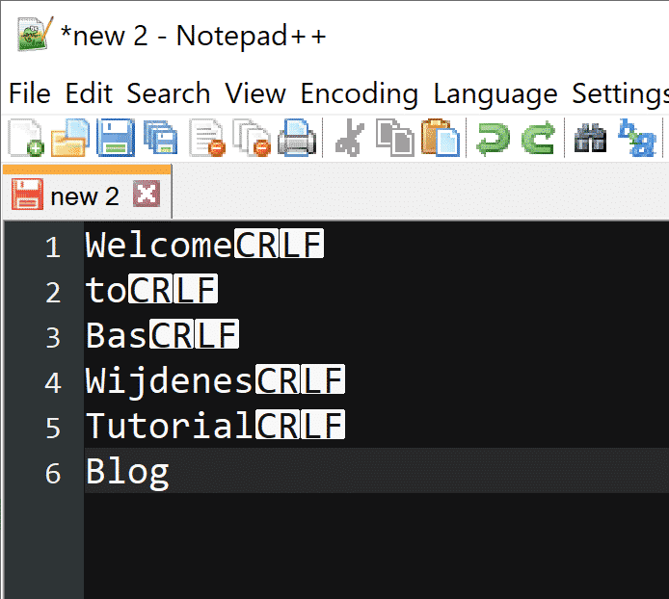
Task: Close the current document using toolbar icon
Action: click(206, 140)
